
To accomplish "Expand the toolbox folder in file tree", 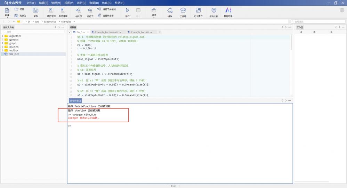I will pyautogui.click(x=3, y=50).
